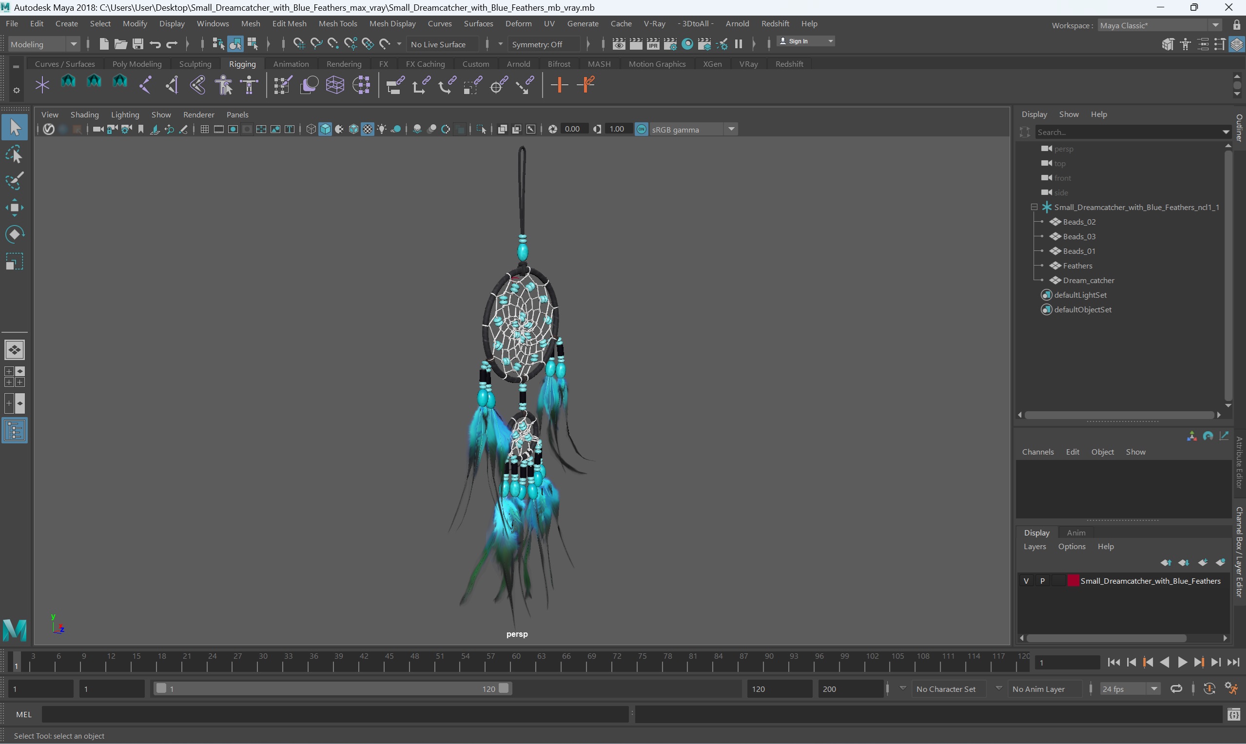The width and height of the screenshot is (1246, 744).
Task: Open the Channels menu in Channel Box
Action: click(1038, 452)
